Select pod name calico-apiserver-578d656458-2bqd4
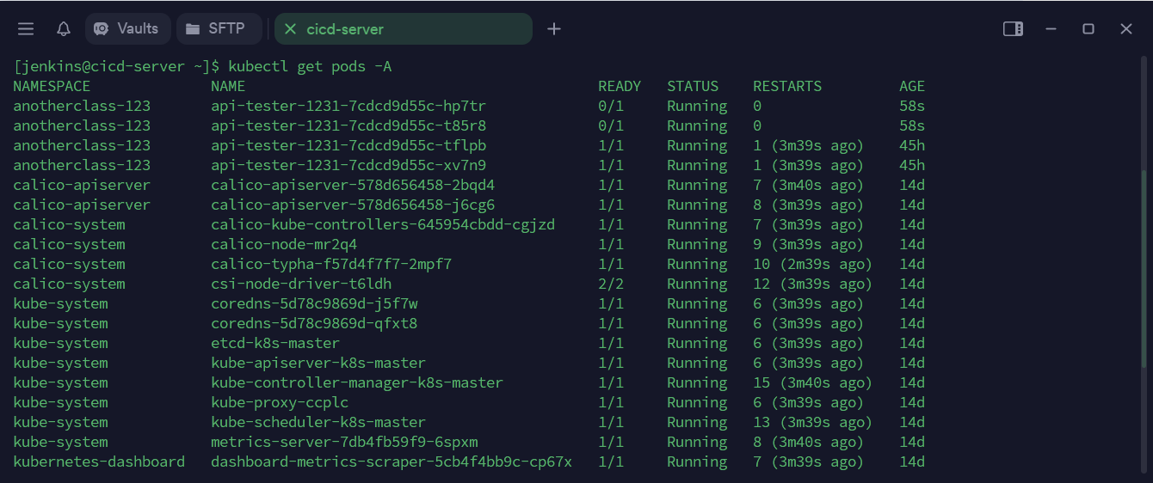 click(x=353, y=185)
